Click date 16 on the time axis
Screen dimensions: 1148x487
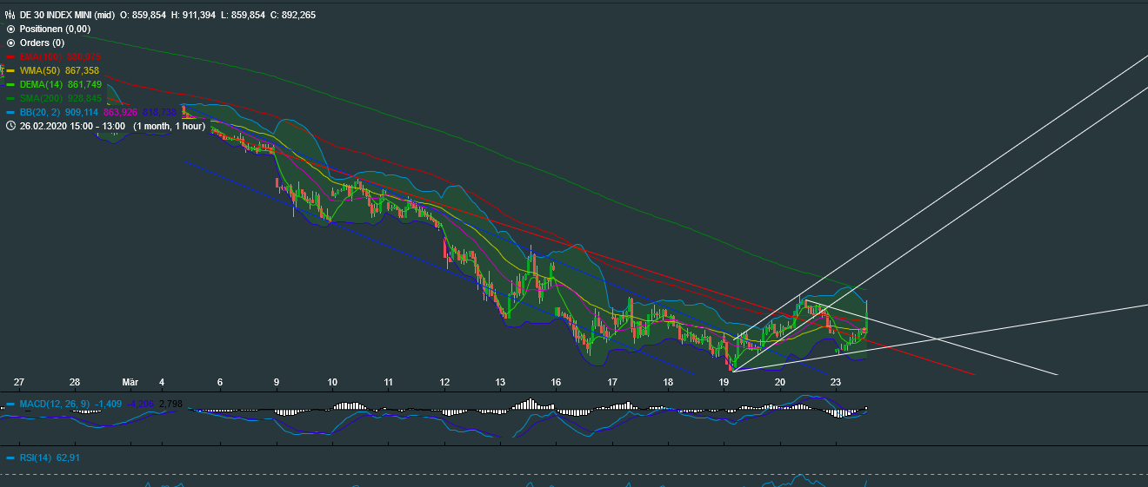click(556, 382)
